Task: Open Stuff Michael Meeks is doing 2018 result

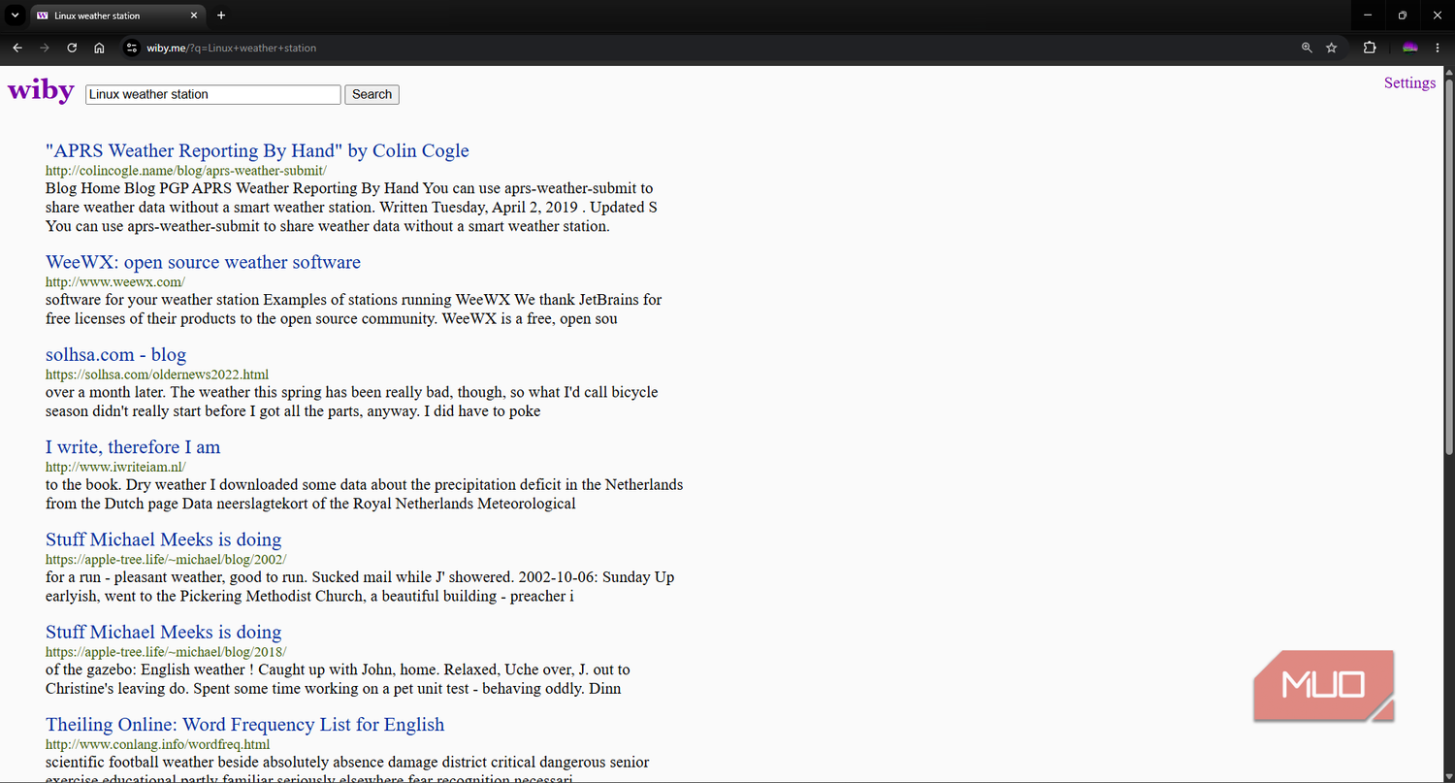Action: pos(163,632)
